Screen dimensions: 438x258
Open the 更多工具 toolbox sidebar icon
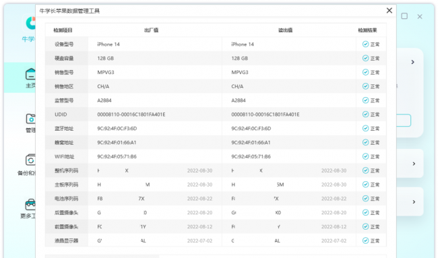coord(30,205)
